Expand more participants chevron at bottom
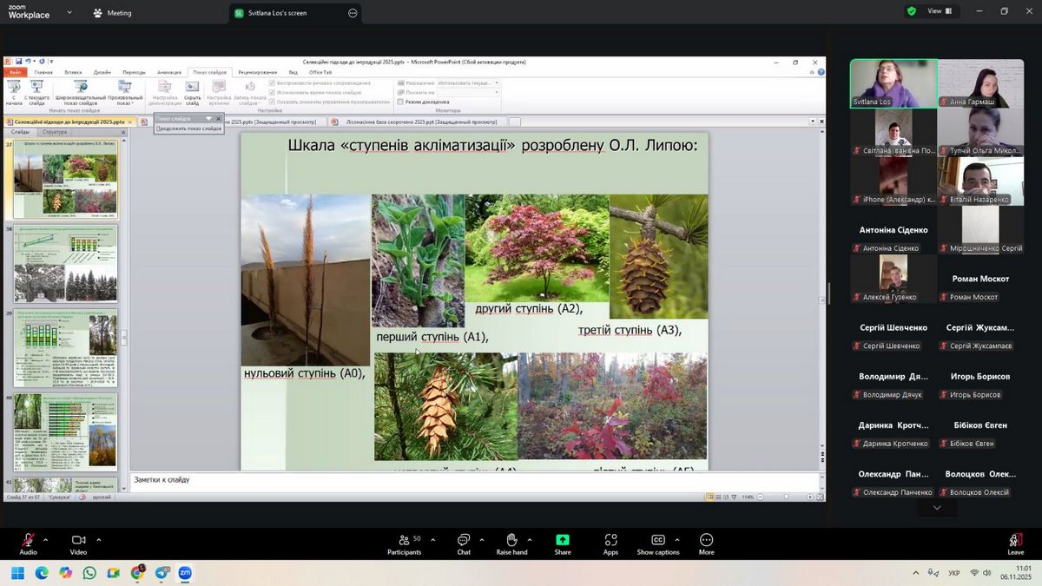The width and height of the screenshot is (1042, 586). tap(936, 508)
